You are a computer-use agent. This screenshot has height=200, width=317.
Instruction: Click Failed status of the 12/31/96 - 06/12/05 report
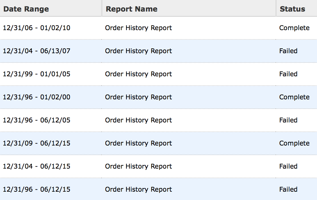pyautogui.click(x=288, y=120)
